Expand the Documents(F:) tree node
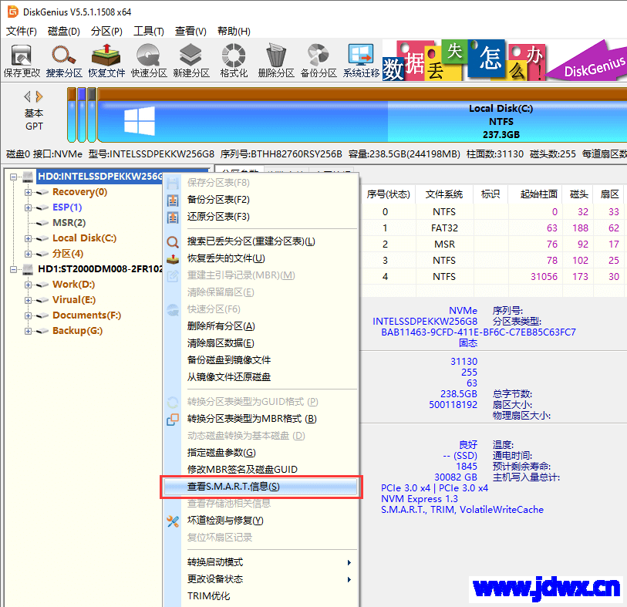Viewport: 627px width, 607px height. click(x=28, y=315)
